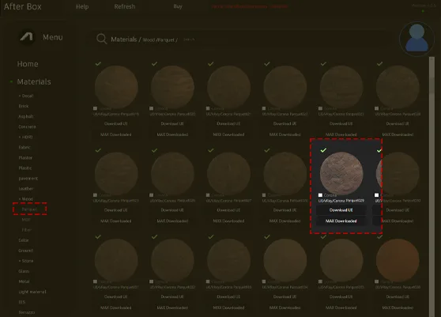The image size is (441, 317).
Task: Expand the Stone category
Action: click(x=26, y=261)
